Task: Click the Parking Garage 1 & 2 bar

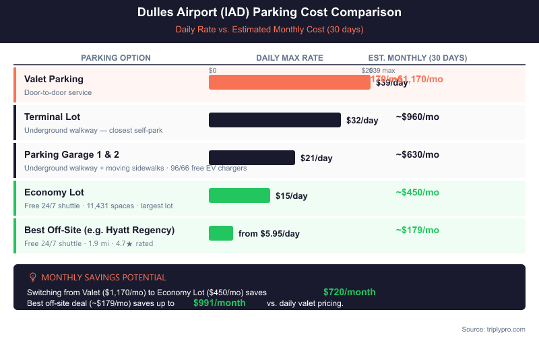Action: [x=251, y=158]
